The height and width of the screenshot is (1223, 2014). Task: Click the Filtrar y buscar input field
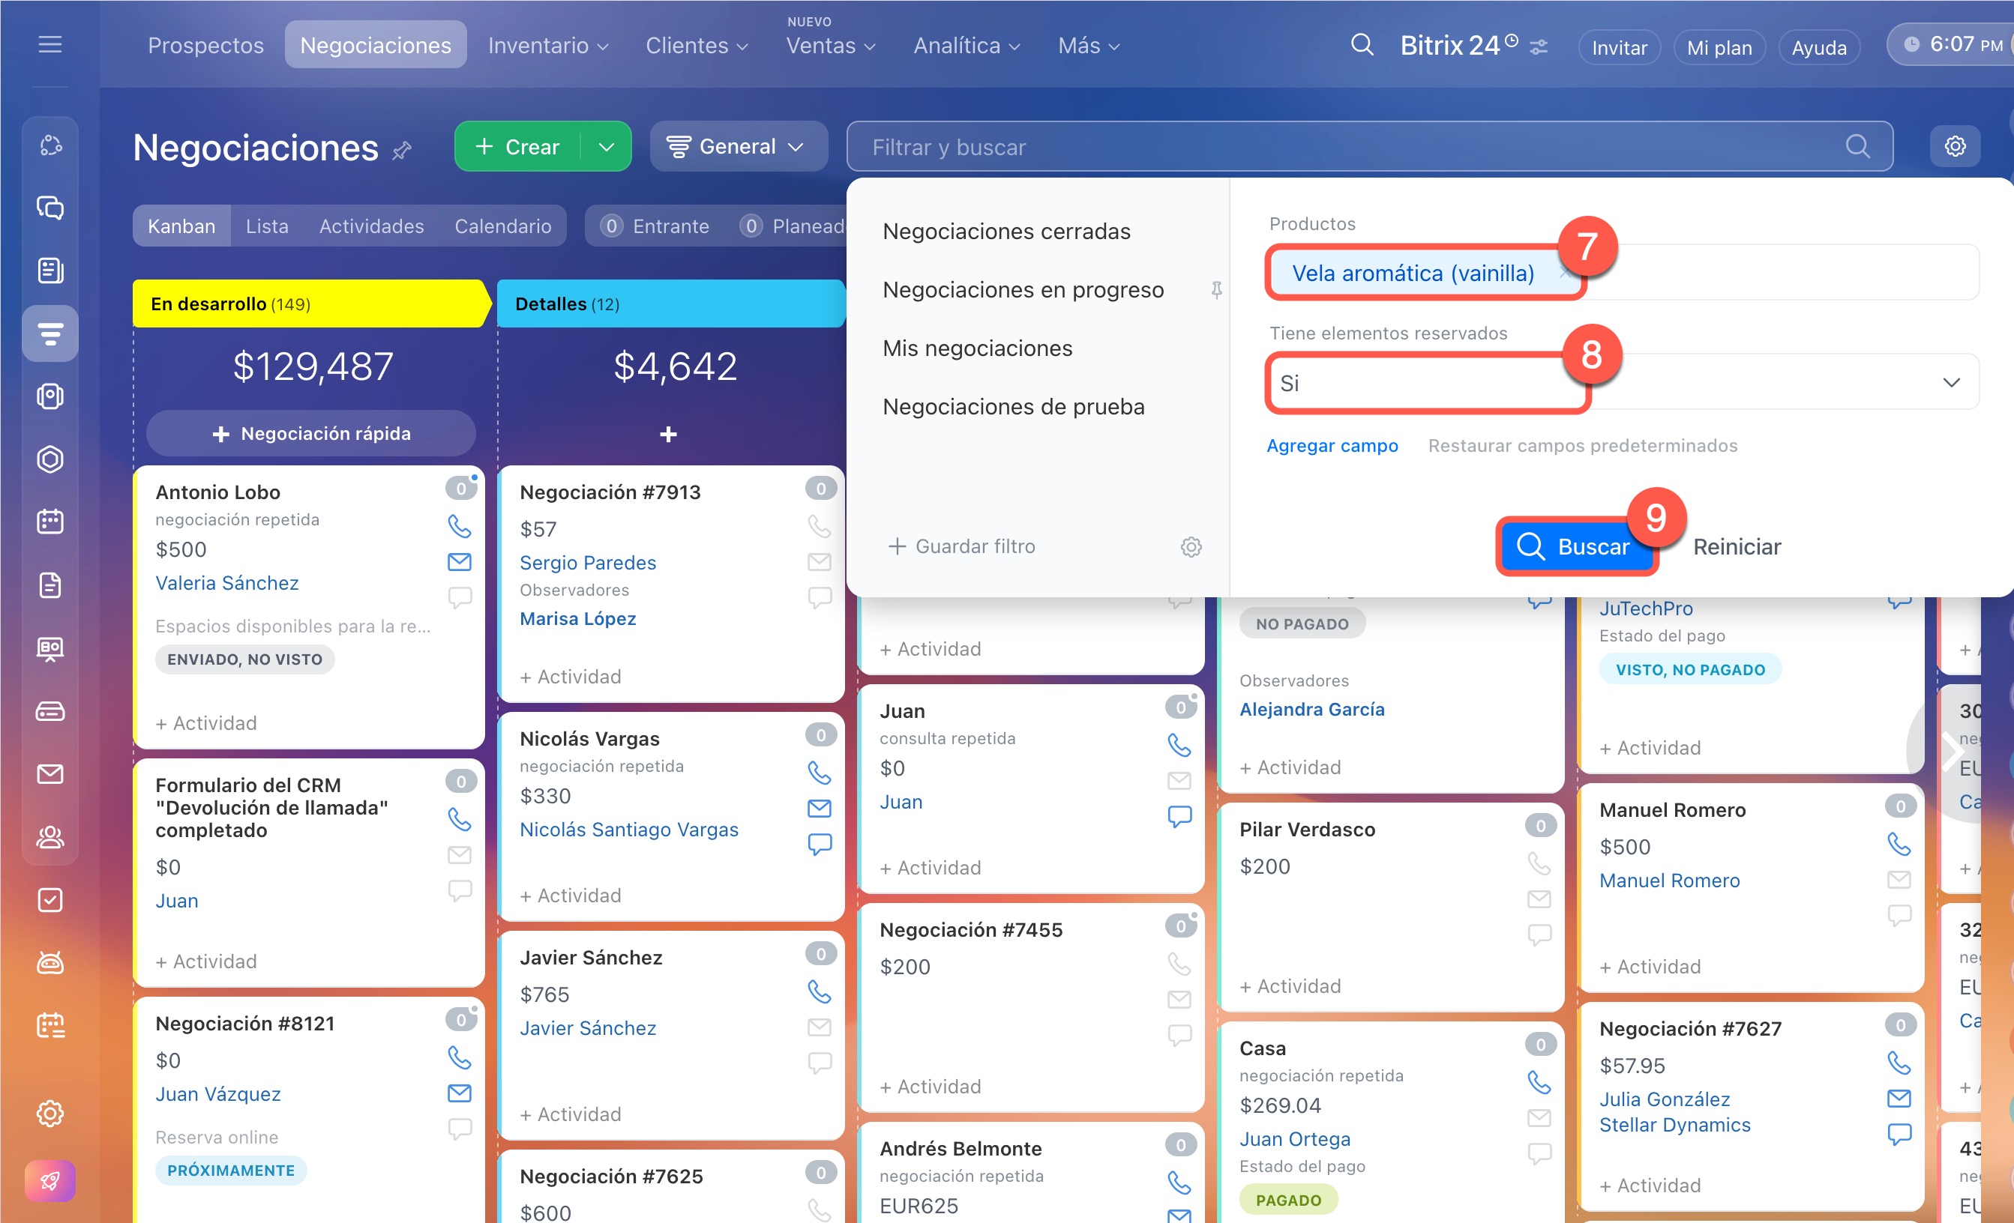[1341, 147]
